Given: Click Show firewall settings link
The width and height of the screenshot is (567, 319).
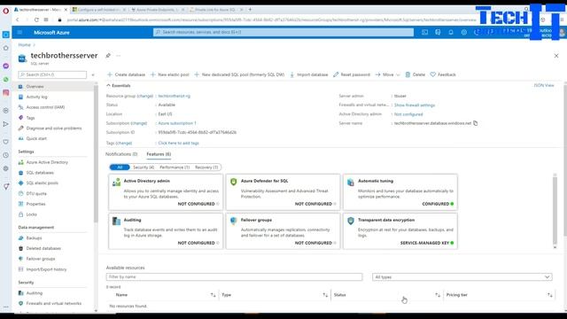Looking at the screenshot, I should click(x=415, y=105).
